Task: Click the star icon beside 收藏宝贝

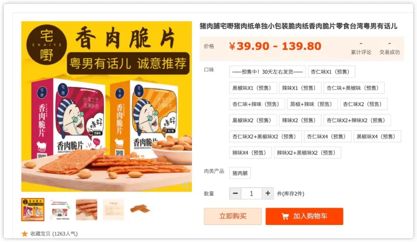Action: pyautogui.click(x=25, y=234)
